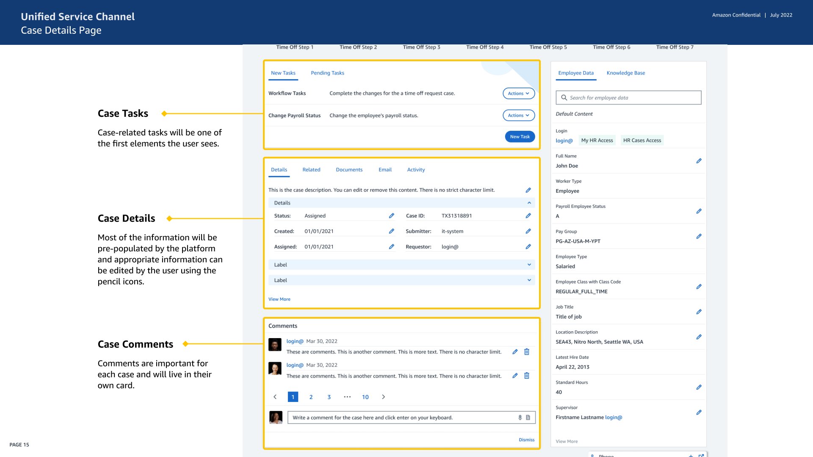Expand the first Label section
813x457 pixels.
click(x=529, y=265)
